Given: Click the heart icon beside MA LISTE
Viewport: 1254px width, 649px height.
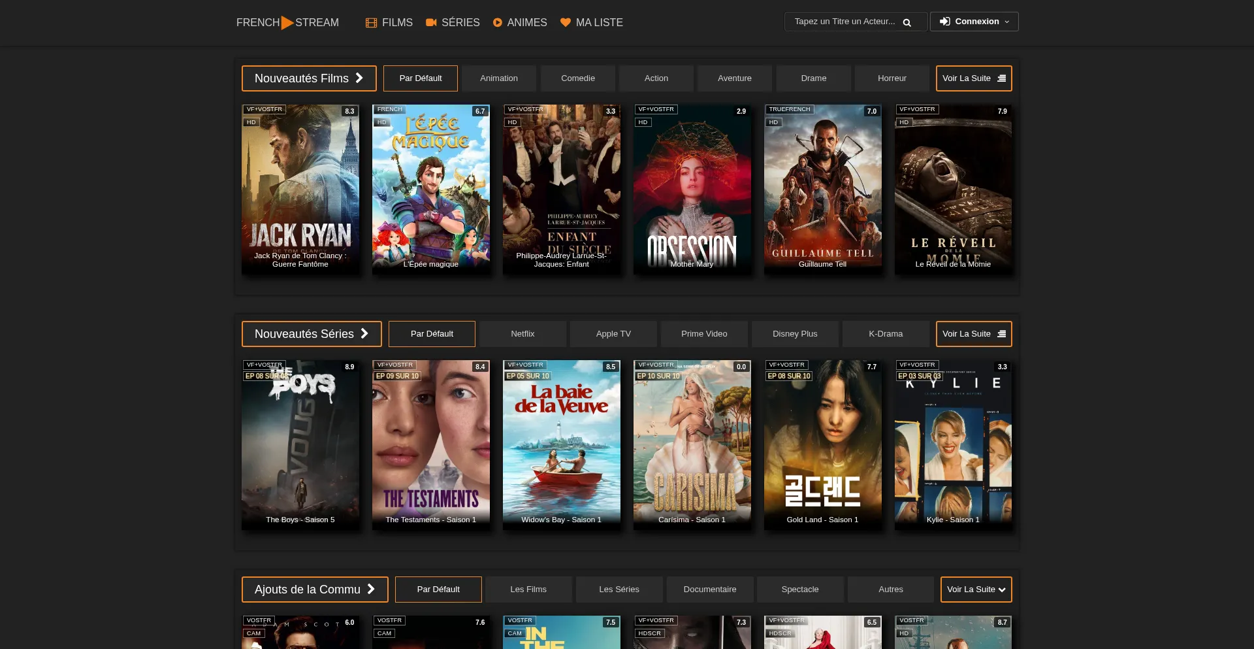Looking at the screenshot, I should click(566, 22).
